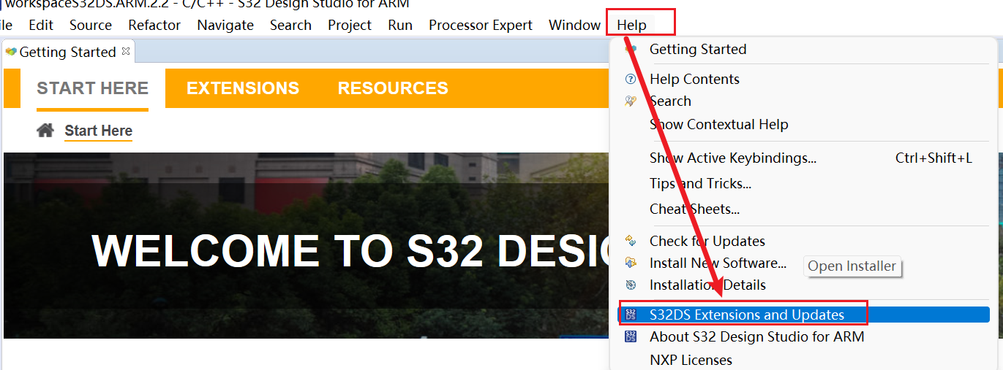Open the Source menu
This screenshot has height=370, width=1003.
coord(91,25)
